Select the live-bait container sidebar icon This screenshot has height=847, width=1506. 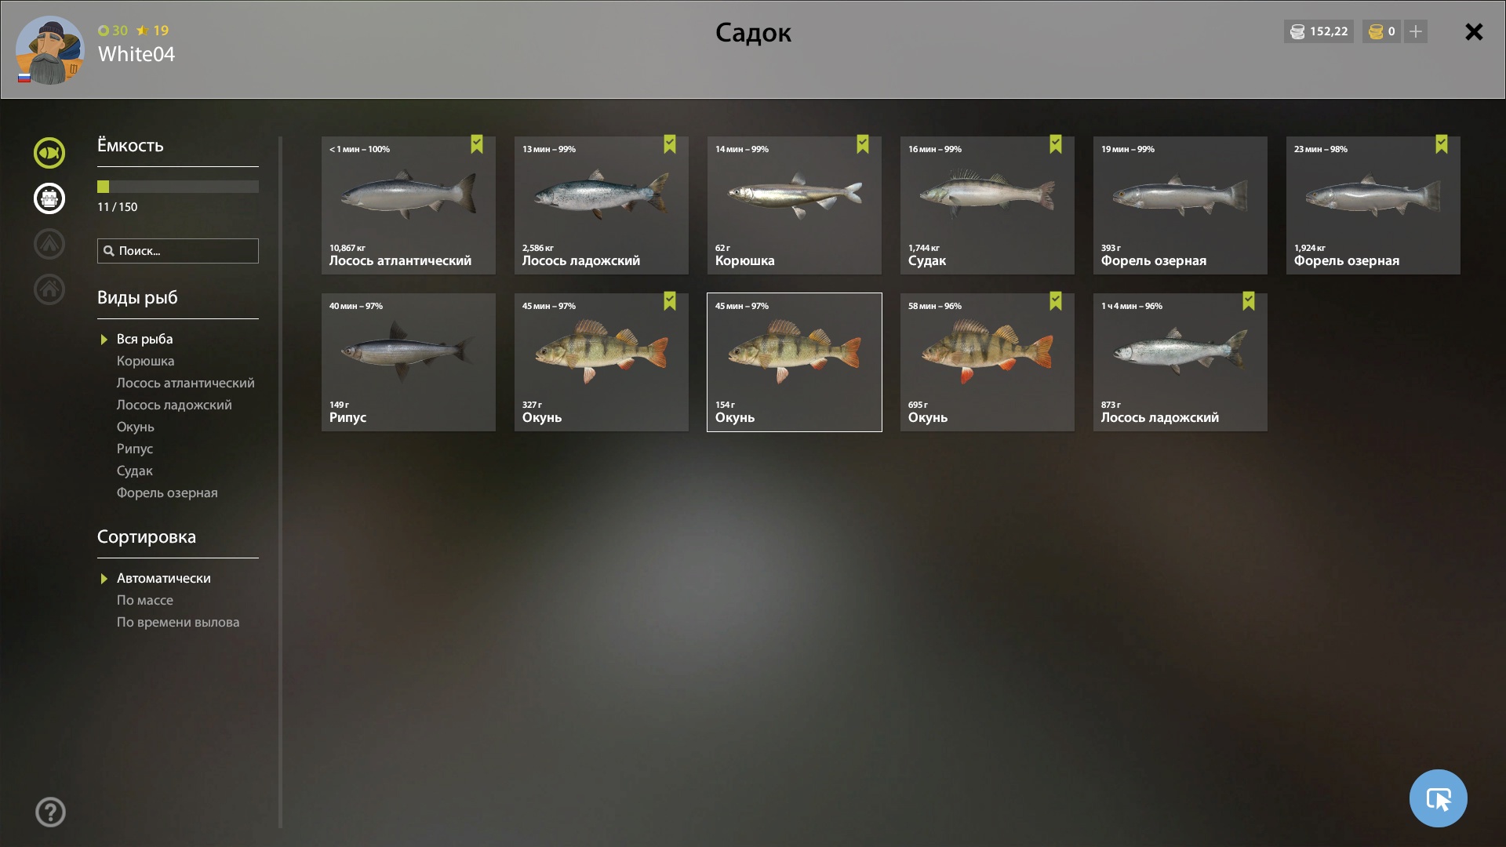(49, 198)
